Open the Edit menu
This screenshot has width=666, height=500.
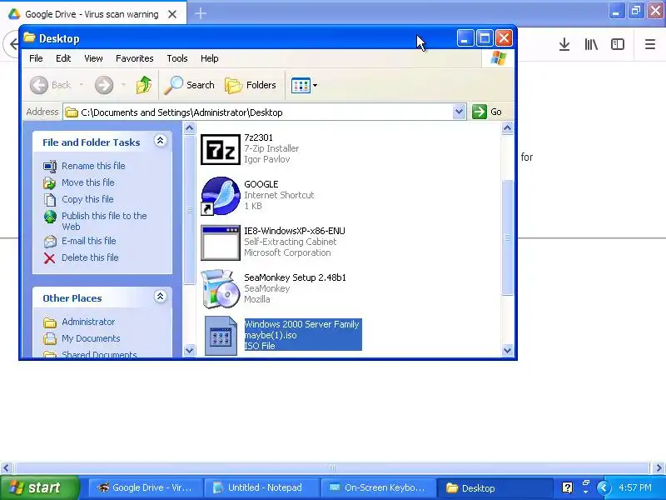point(63,58)
